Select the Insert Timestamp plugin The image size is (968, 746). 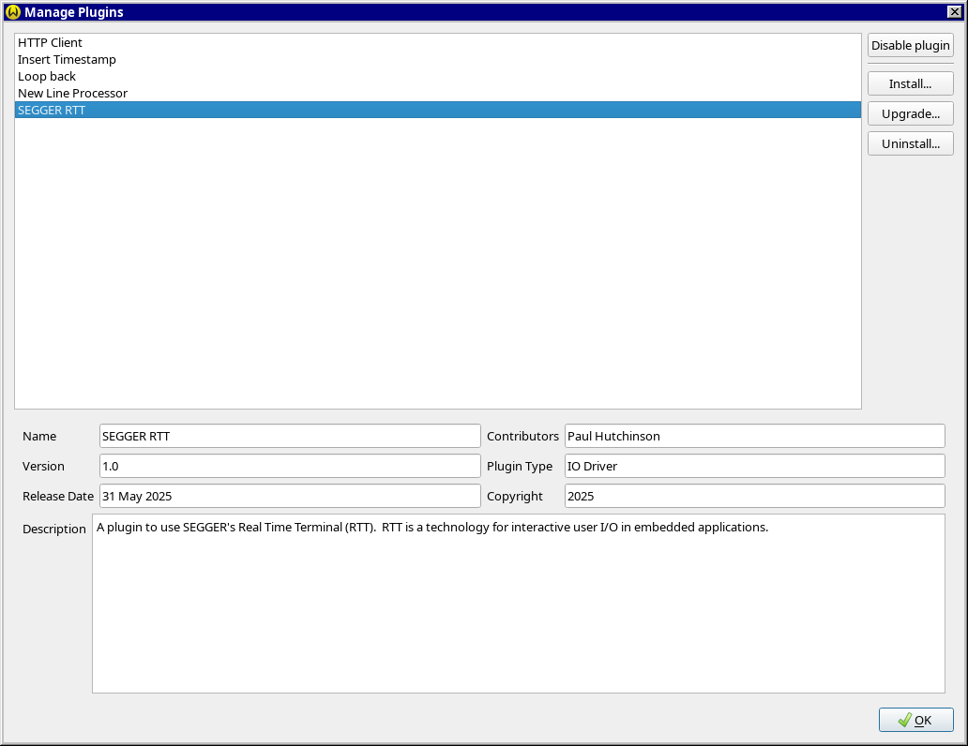(67, 60)
